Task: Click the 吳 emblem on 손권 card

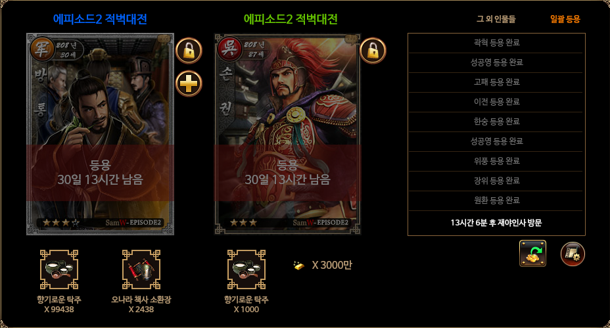Action: (229, 49)
